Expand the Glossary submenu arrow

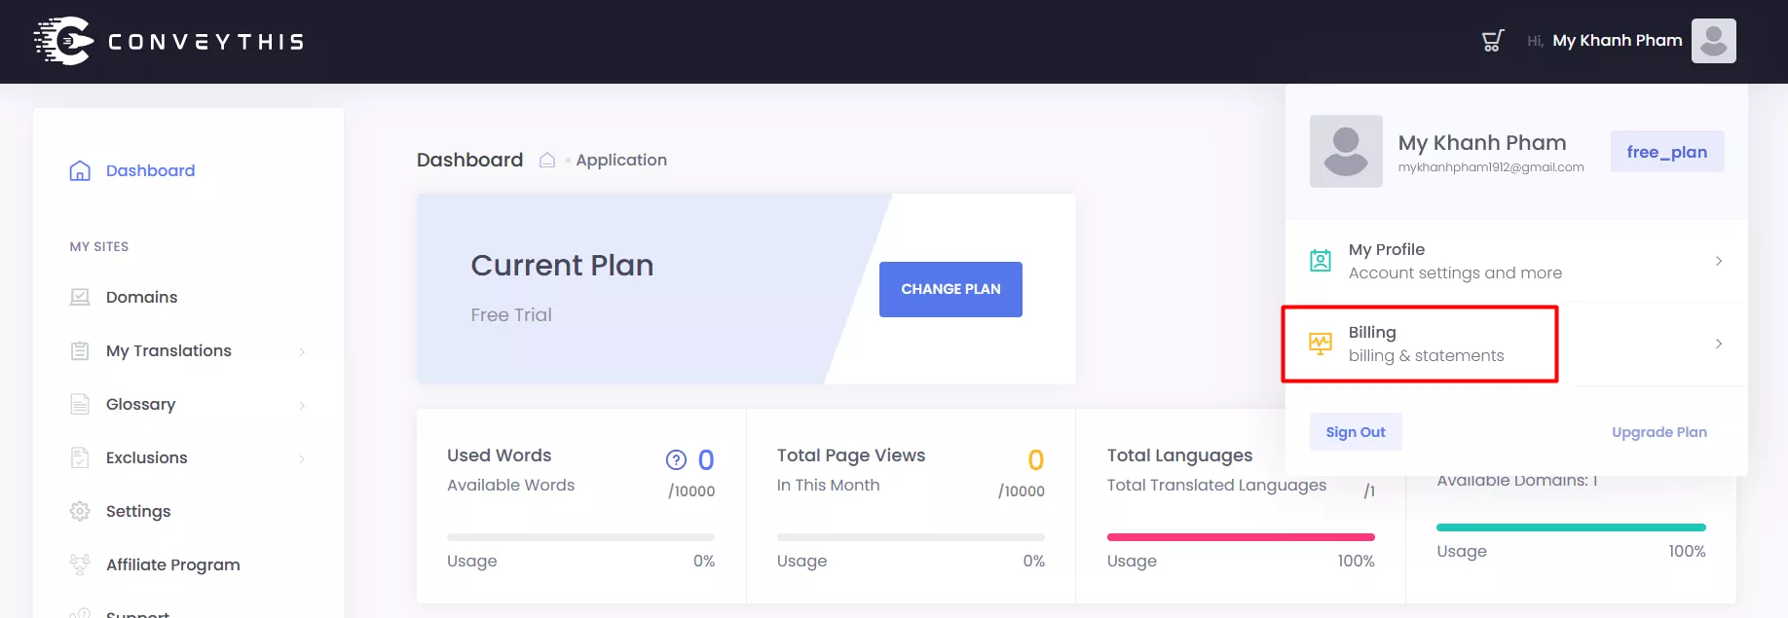(302, 405)
